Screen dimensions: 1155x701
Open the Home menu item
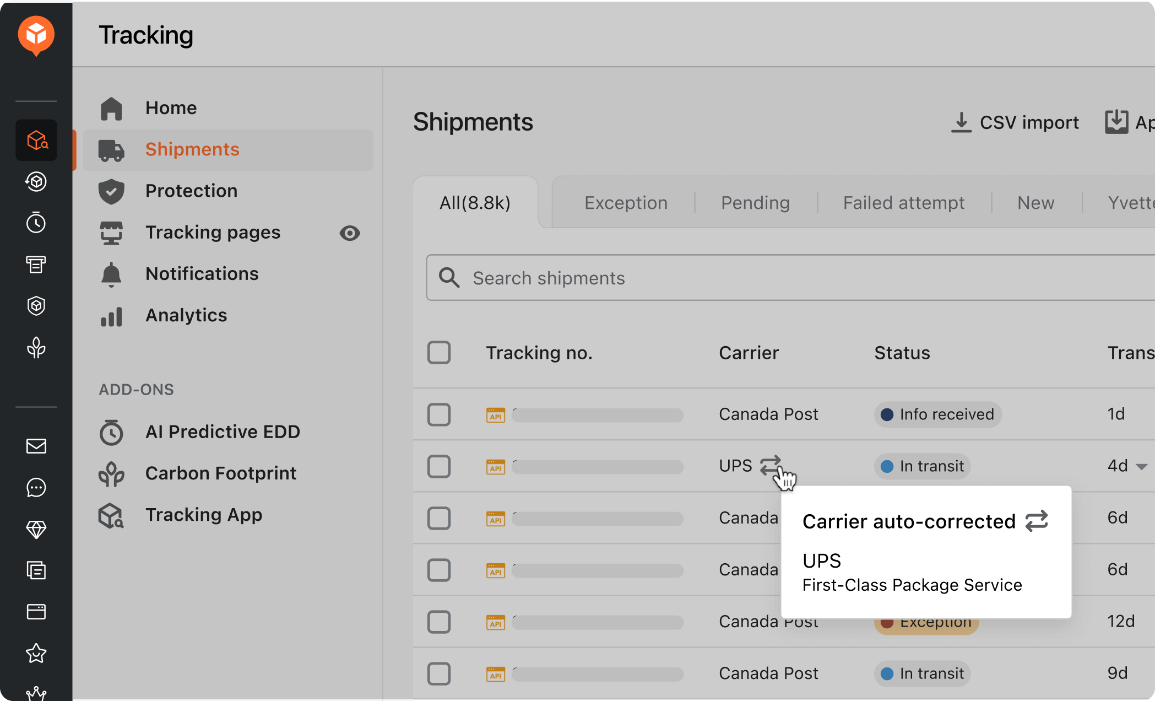[227, 108]
